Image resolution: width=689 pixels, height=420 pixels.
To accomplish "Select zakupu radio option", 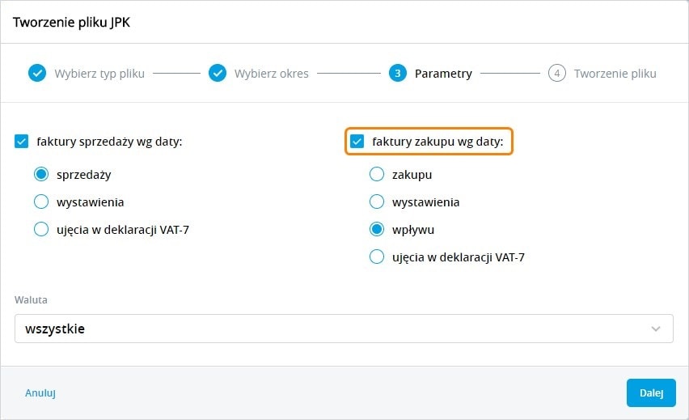I will pos(377,174).
